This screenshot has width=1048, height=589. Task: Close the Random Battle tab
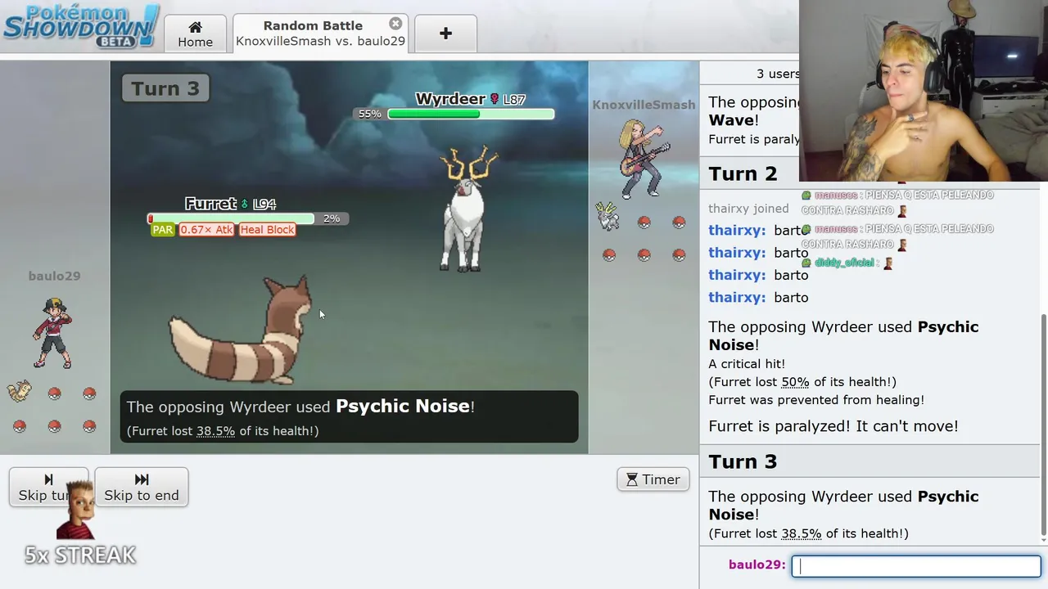click(x=395, y=24)
